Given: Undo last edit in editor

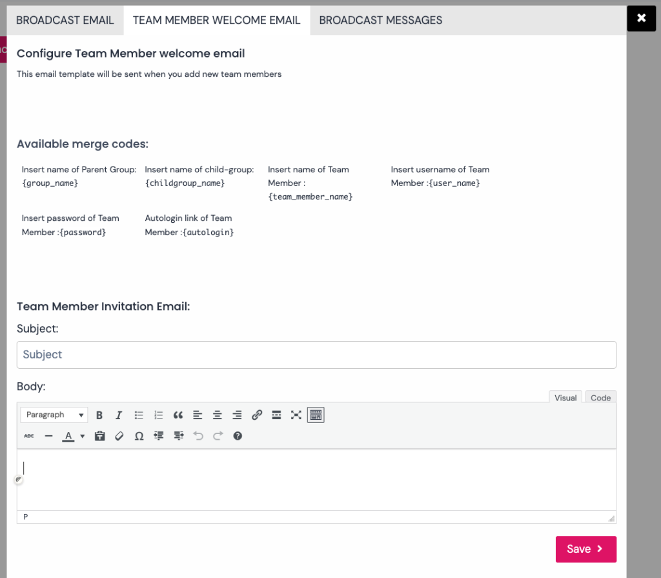Looking at the screenshot, I should [198, 436].
